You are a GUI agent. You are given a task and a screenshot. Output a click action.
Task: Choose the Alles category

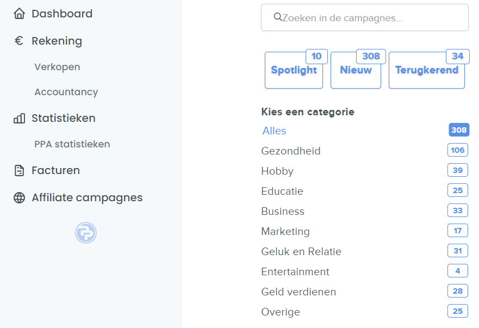[x=274, y=131]
